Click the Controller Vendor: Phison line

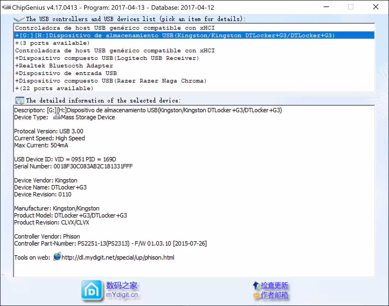click(47, 236)
